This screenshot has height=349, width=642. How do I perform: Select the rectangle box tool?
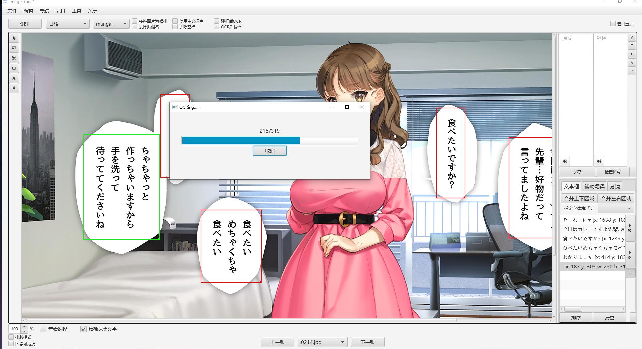pos(14,68)
